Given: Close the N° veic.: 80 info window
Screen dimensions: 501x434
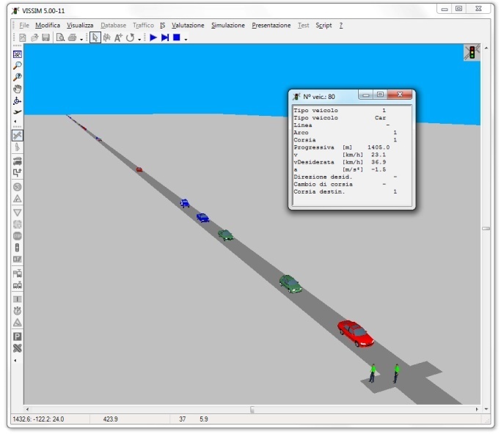Looking at the screenshot, I should point(400,95).
